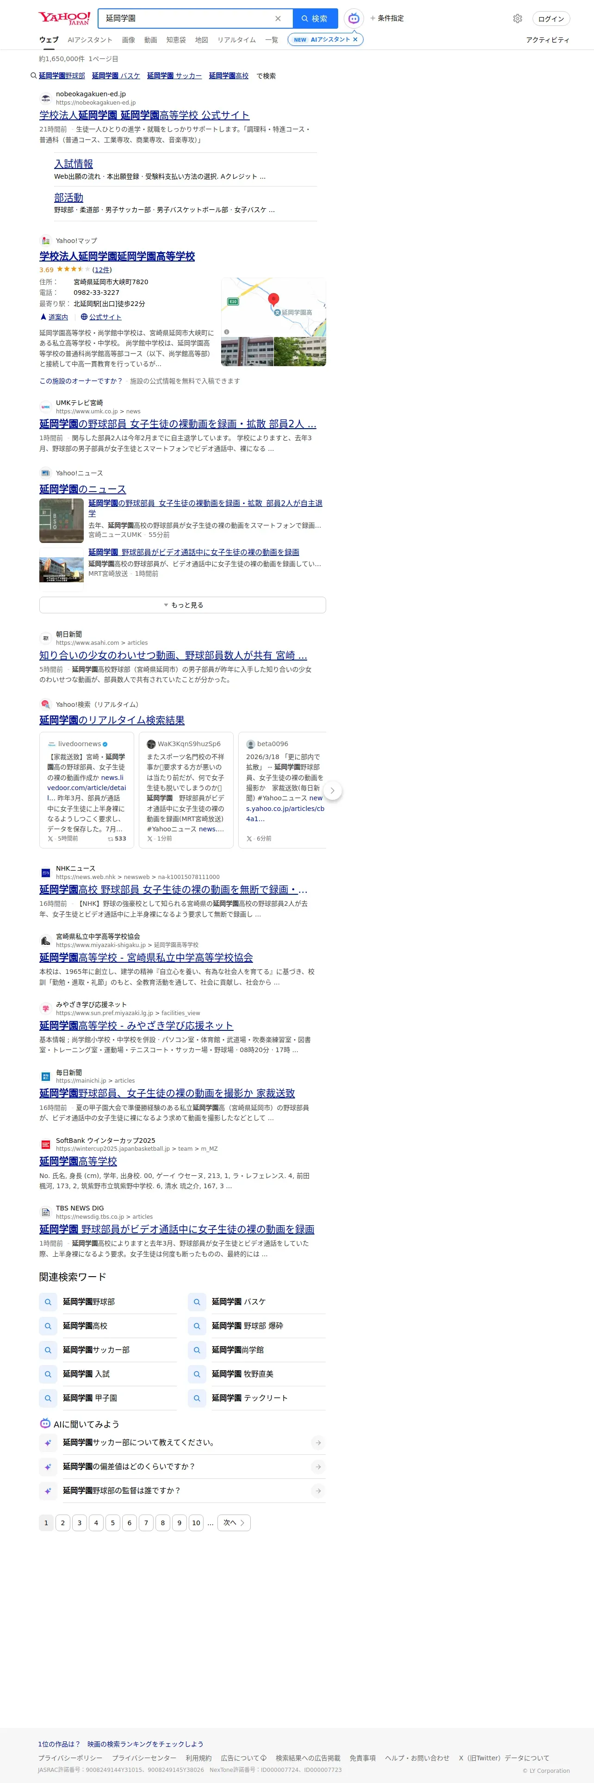
Task: Advance the realtime carousel with the arrow
Action: 332,791
